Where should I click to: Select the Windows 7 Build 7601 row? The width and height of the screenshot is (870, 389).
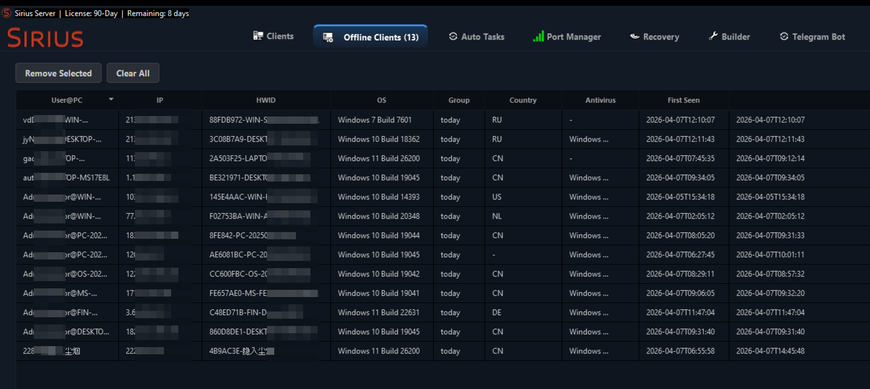[442, 120]
